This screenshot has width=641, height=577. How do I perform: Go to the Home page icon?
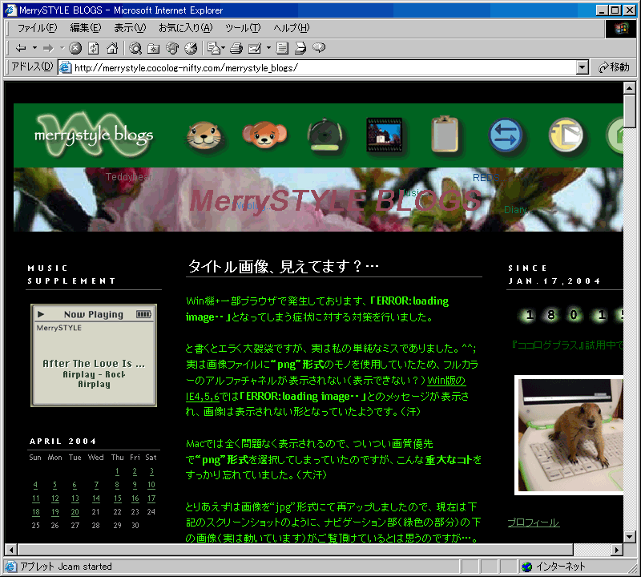click(112, 48)
